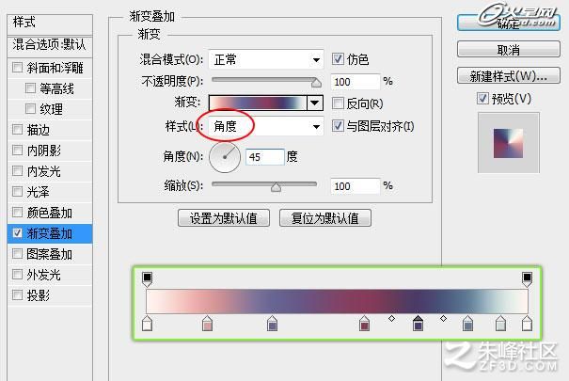Select the rightmost white color stop

pyautogui.click(x=527, y=323)
